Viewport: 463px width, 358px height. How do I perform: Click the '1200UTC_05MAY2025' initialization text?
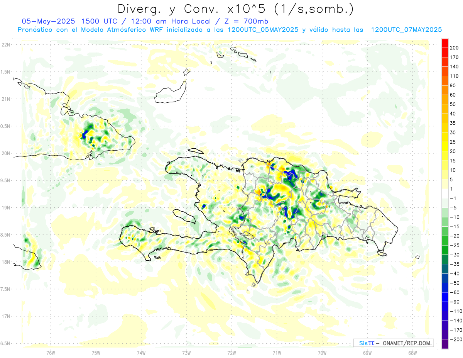(263, 30)
